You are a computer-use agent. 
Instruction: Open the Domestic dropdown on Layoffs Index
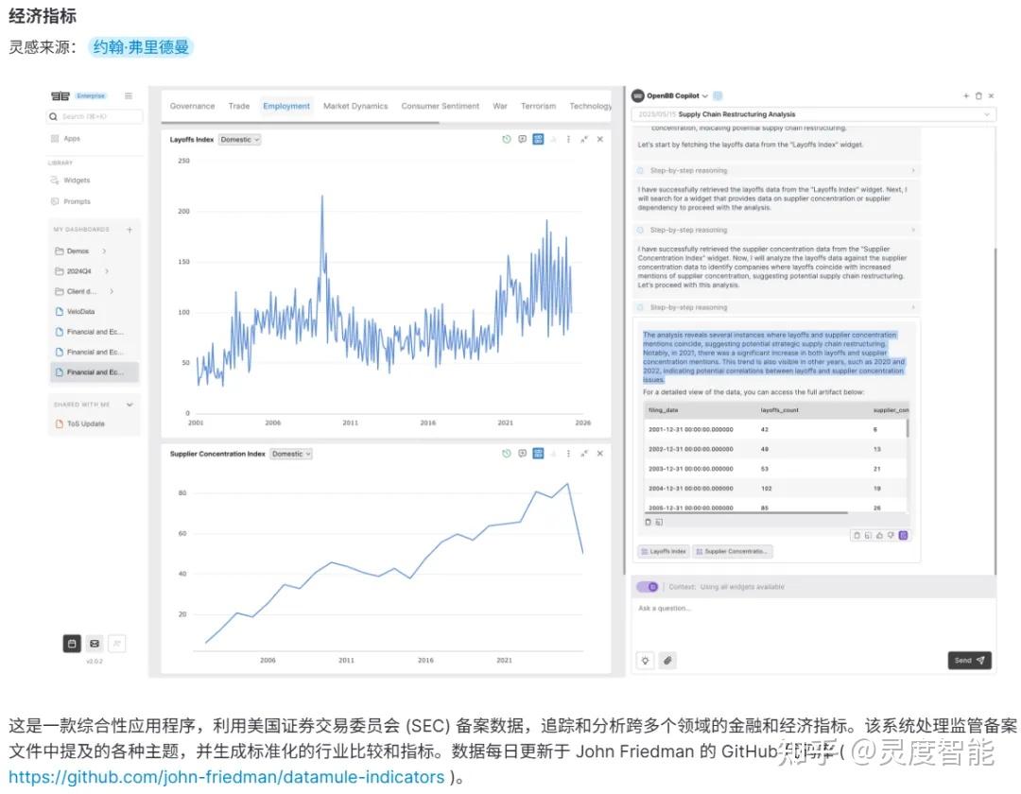coord(240,139)
